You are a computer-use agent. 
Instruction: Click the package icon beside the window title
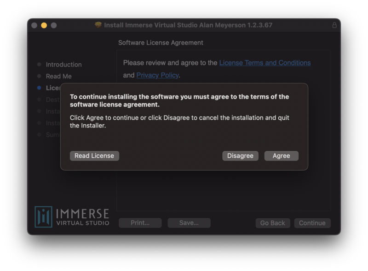coord(98,25)
